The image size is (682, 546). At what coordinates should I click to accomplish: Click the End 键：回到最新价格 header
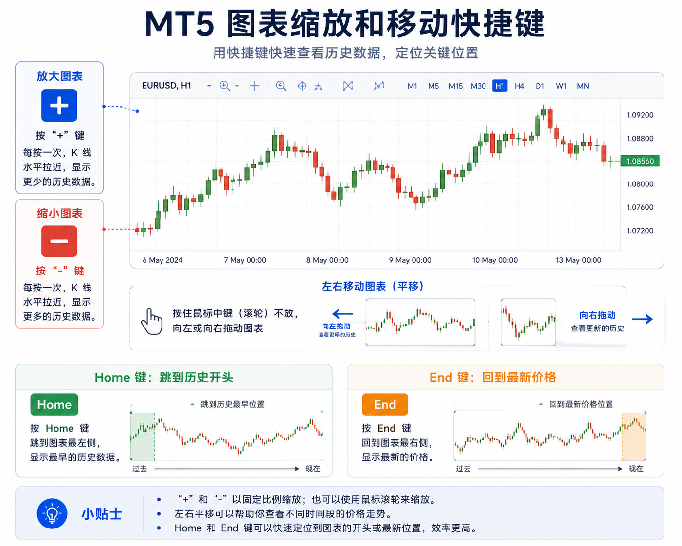(493, 377)
